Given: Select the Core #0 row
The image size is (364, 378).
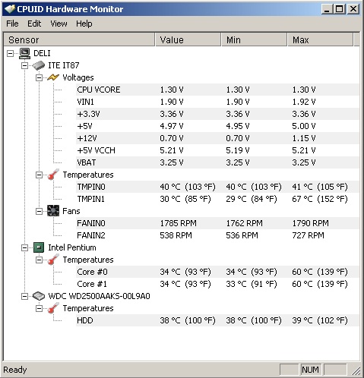Looking at the screenshot, I should (x=217, y=272).
